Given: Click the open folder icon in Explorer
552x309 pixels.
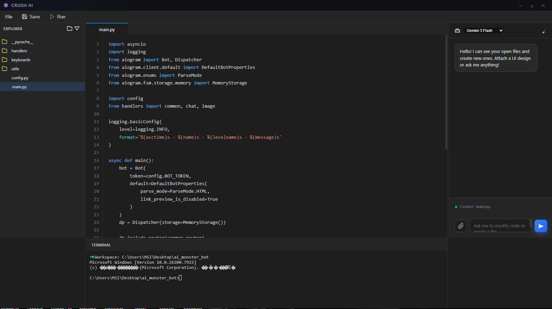Looking at the screenshot, I should 69,28.
